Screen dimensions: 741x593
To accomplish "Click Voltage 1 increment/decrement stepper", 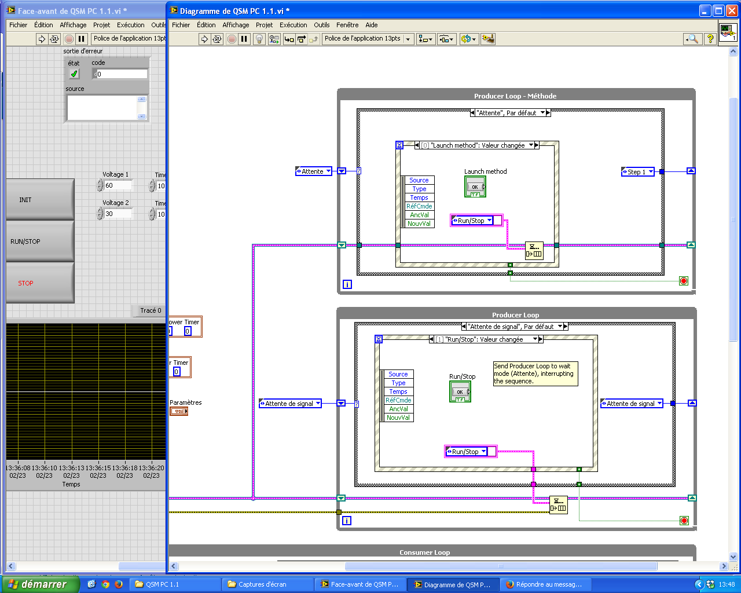I will [100, 185].
